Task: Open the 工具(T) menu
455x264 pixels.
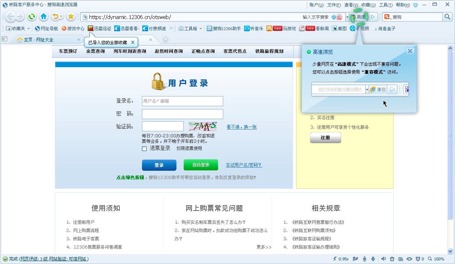Action: 386,5
